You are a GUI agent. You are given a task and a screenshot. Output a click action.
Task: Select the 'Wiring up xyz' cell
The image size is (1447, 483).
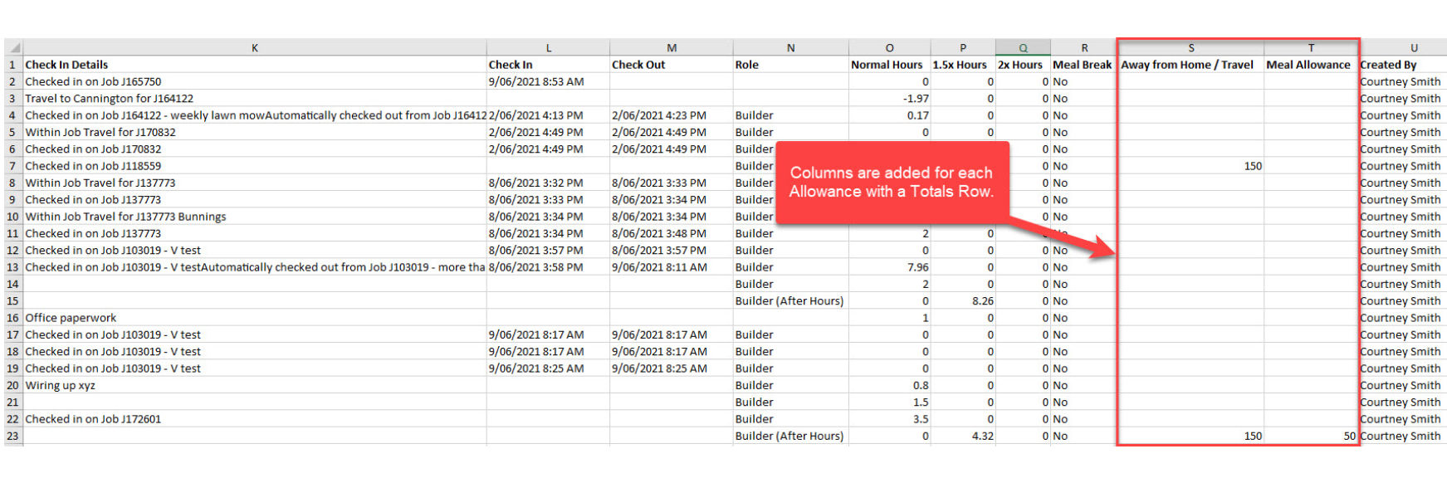point(61,385)
